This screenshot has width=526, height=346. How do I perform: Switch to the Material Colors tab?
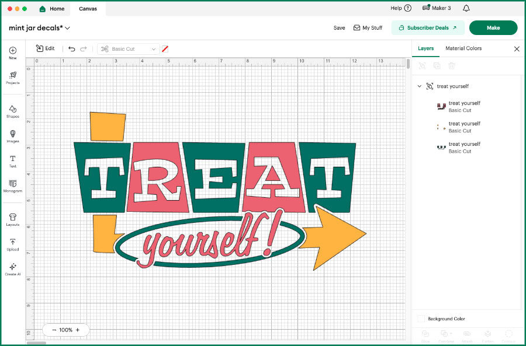(x=463, y=48)
